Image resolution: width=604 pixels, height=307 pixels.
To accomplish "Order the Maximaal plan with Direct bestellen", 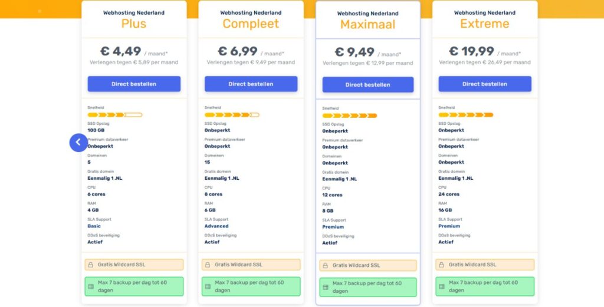I will [367, 85].
